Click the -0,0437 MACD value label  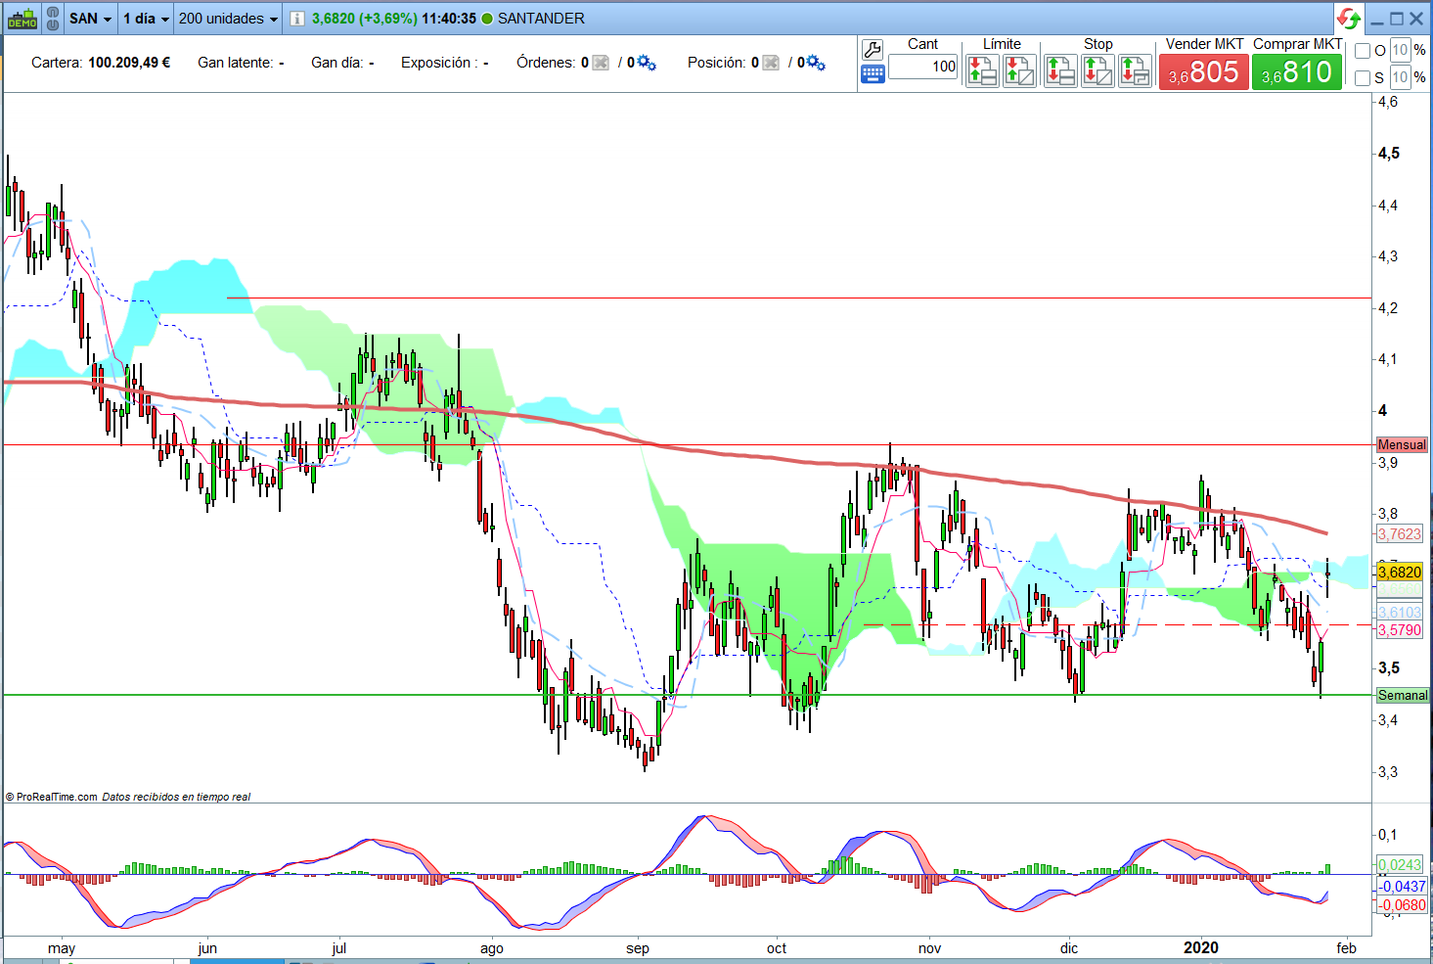[1402, 887]
